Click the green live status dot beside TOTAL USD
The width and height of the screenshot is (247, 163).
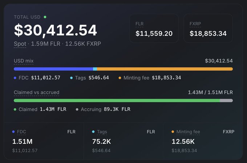click(45, 17)
